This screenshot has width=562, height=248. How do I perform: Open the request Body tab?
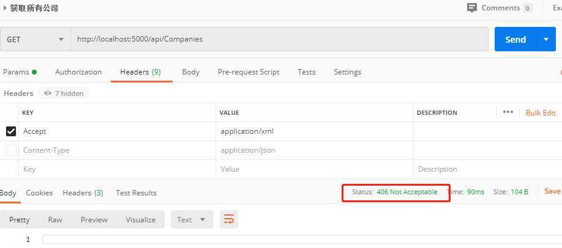pyautogui.click(x=190, y=72)
